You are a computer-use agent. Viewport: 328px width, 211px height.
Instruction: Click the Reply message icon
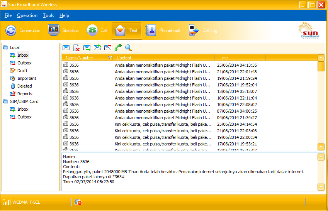pyautogui.click(x=97, y=47)
